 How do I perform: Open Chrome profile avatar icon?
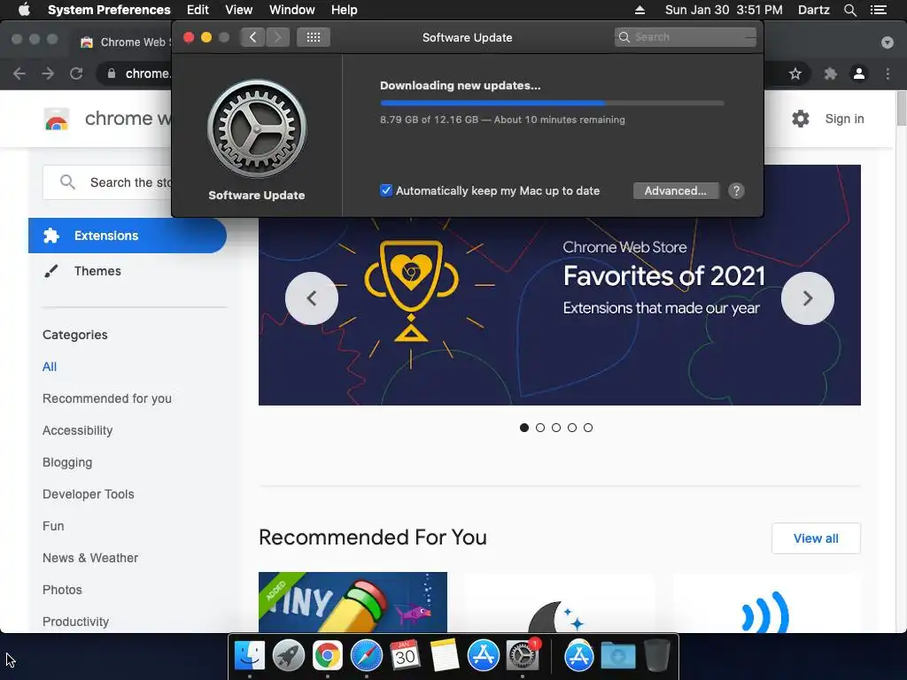tap(859, 73)
